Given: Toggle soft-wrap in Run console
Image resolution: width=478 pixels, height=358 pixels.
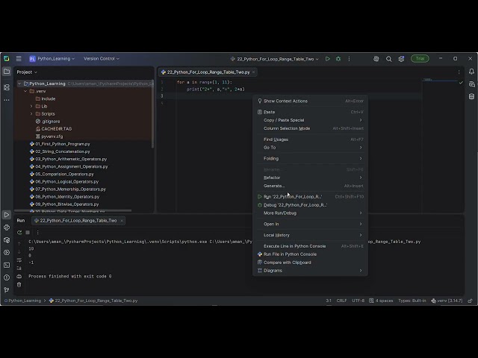Looking at the screenshot, I should tap(19, 260).
